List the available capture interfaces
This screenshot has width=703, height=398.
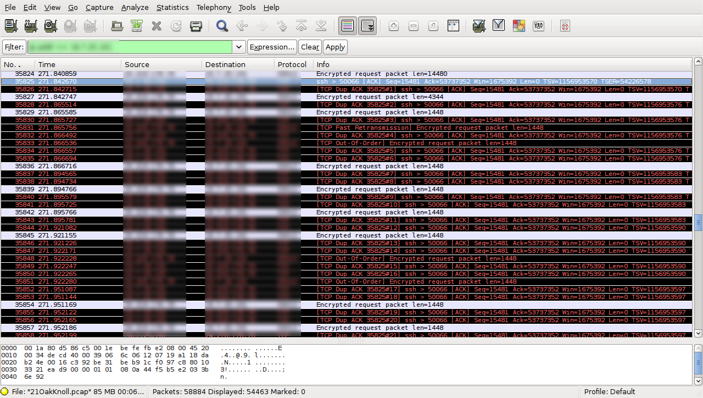[x=11, y=26]
